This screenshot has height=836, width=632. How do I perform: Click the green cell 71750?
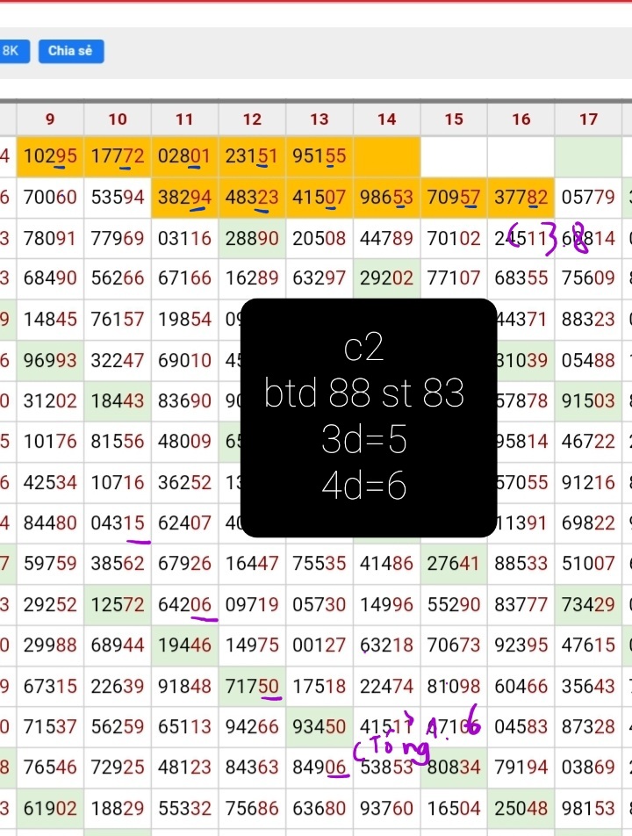[x=252, y=687]
